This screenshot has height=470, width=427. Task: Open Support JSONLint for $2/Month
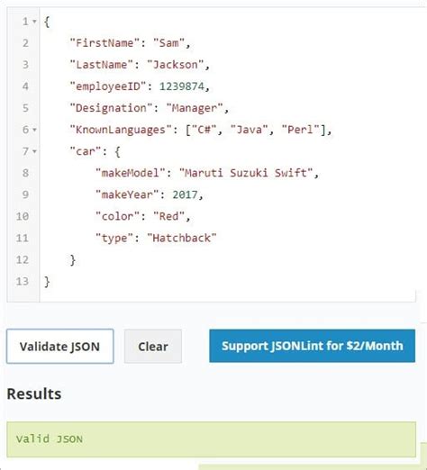313,346
